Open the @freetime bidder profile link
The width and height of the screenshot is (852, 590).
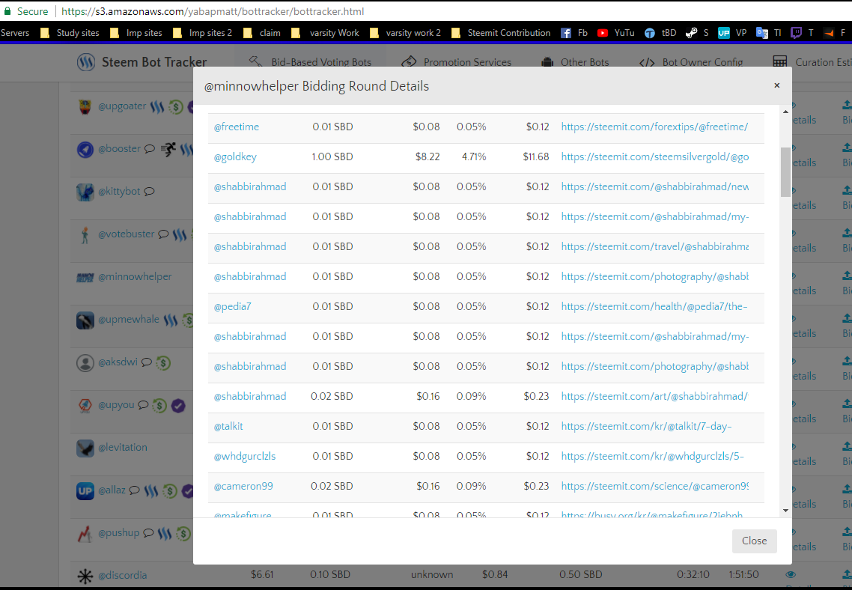(x=237, y=127)
